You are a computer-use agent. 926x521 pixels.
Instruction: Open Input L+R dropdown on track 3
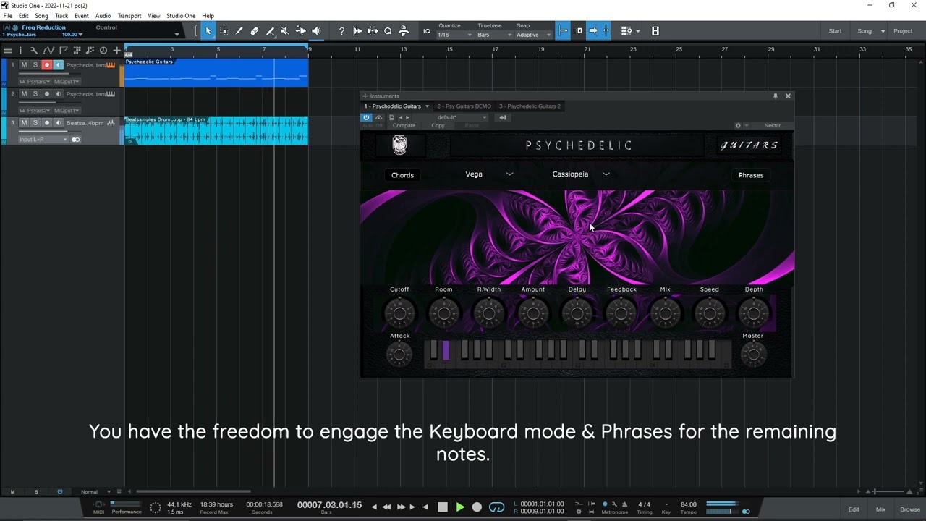pos(43,140)
